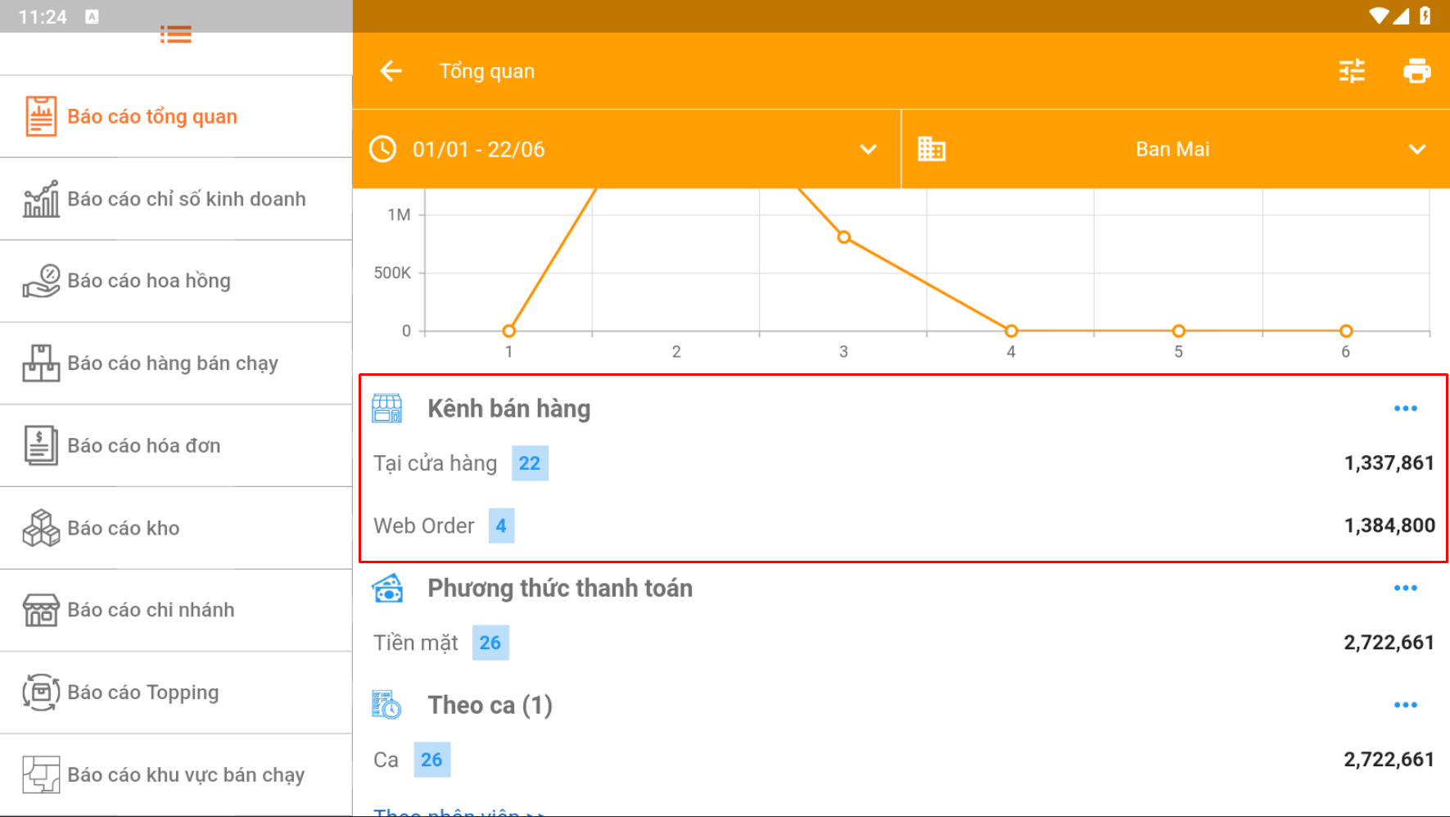The height and width of the screenshot is (817, 1450).
Task: Tap the Kênh bán hàng store icon
Action: (387, 408)
